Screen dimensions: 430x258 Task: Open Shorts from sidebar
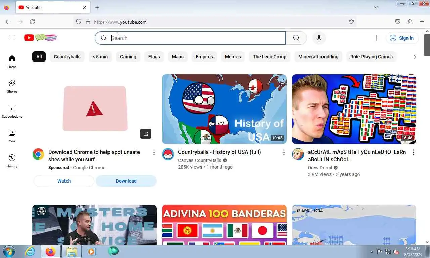click(x=12, y=87)
